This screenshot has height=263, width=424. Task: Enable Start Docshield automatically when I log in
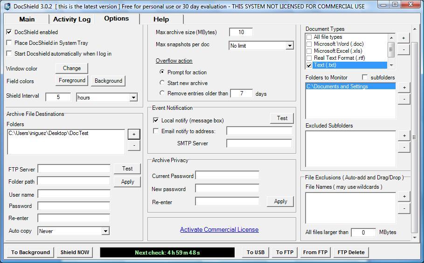point(9,54)
